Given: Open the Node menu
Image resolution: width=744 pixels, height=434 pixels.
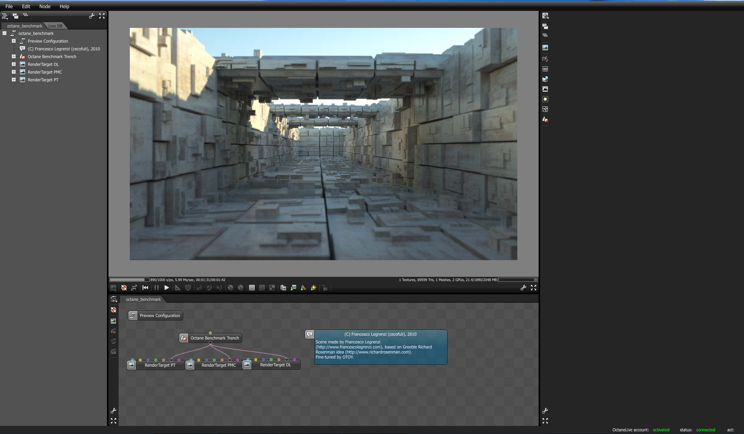Looking at the screenshot, I should (x=45, y=6).
